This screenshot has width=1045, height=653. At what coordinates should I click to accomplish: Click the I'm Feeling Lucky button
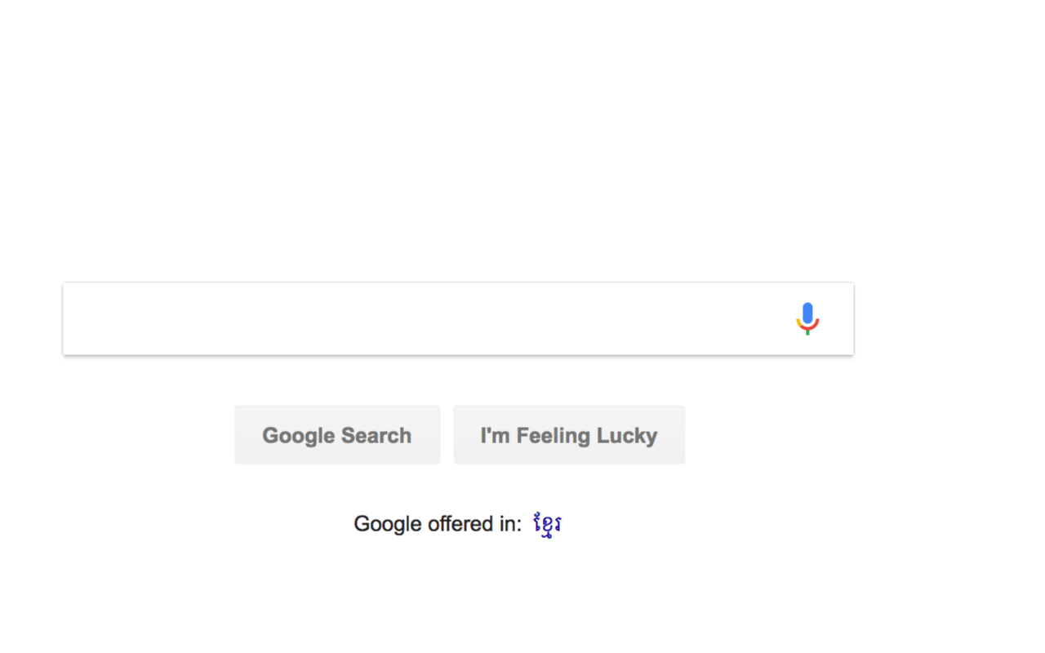pyautogui.click(x=569, y=435)
